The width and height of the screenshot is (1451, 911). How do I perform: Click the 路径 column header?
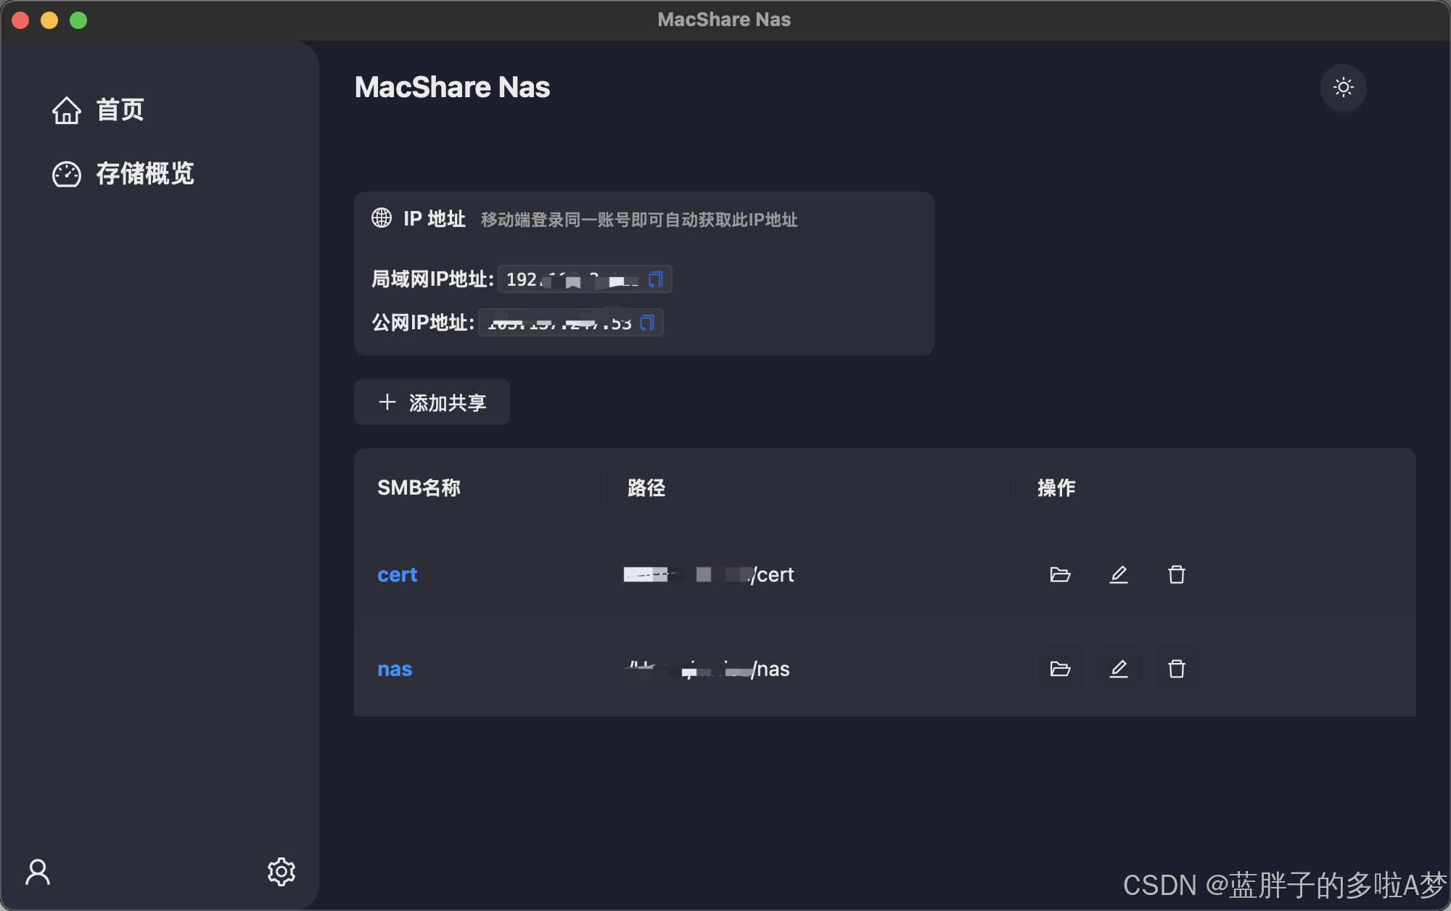[x=646, y=487]
